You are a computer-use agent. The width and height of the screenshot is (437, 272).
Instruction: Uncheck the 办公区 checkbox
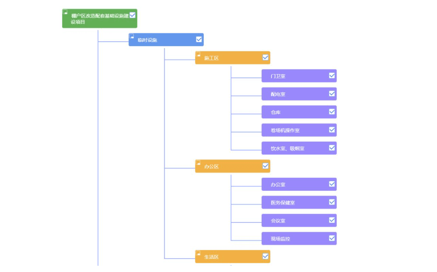pos(265,166)
